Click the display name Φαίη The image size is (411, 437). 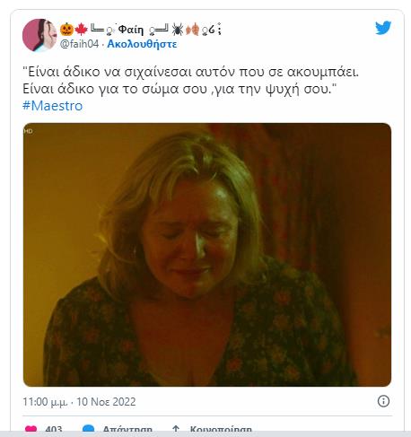(131, 30)
